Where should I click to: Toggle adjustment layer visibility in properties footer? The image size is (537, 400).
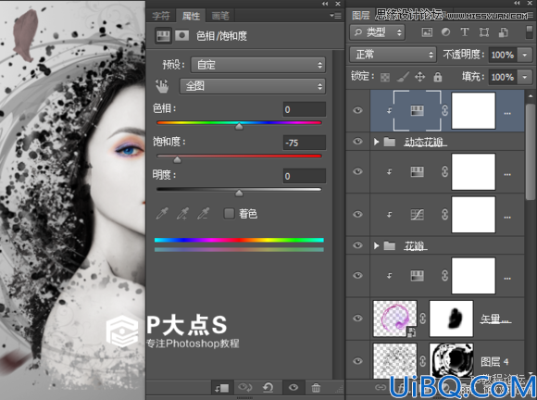coord(293,388)
